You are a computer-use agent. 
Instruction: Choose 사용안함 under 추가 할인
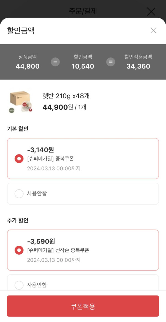(x=19, y=285)
